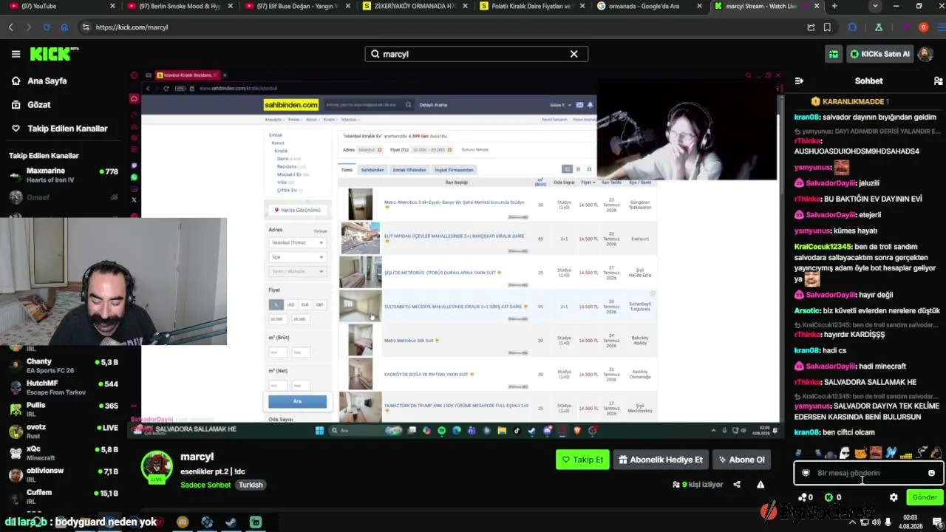Image resolution: width=946 pixels, height=532 pixels.
Task: Click the Chrome forward arrow
Action: pos(29,27)
